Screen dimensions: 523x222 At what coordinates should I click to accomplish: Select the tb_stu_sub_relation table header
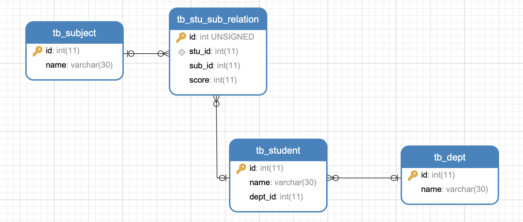click(x=218, y=19)
